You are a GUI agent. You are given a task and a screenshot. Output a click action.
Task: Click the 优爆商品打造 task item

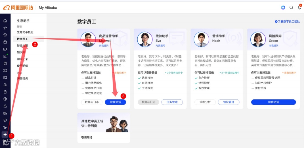tap(93, 88)
